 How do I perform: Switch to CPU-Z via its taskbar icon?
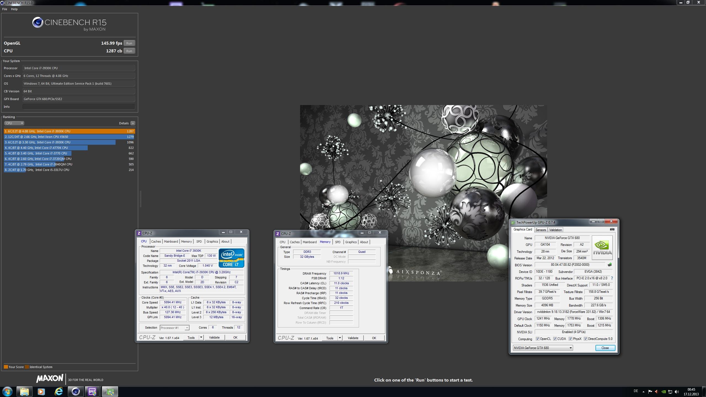(x=92, y=391)
